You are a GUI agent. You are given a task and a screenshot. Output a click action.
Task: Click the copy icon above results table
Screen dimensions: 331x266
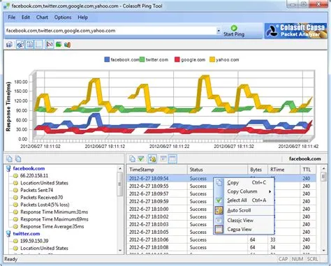pos(132,158)
